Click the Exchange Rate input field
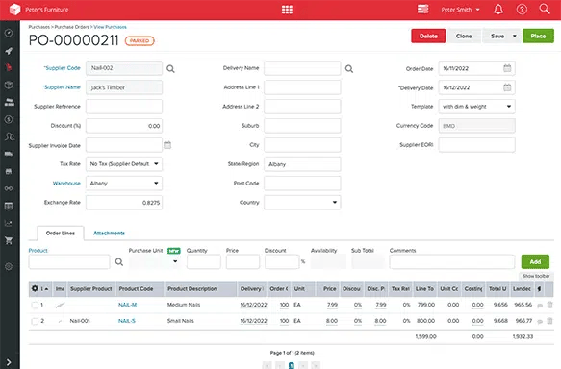 (x=124, y=203)
